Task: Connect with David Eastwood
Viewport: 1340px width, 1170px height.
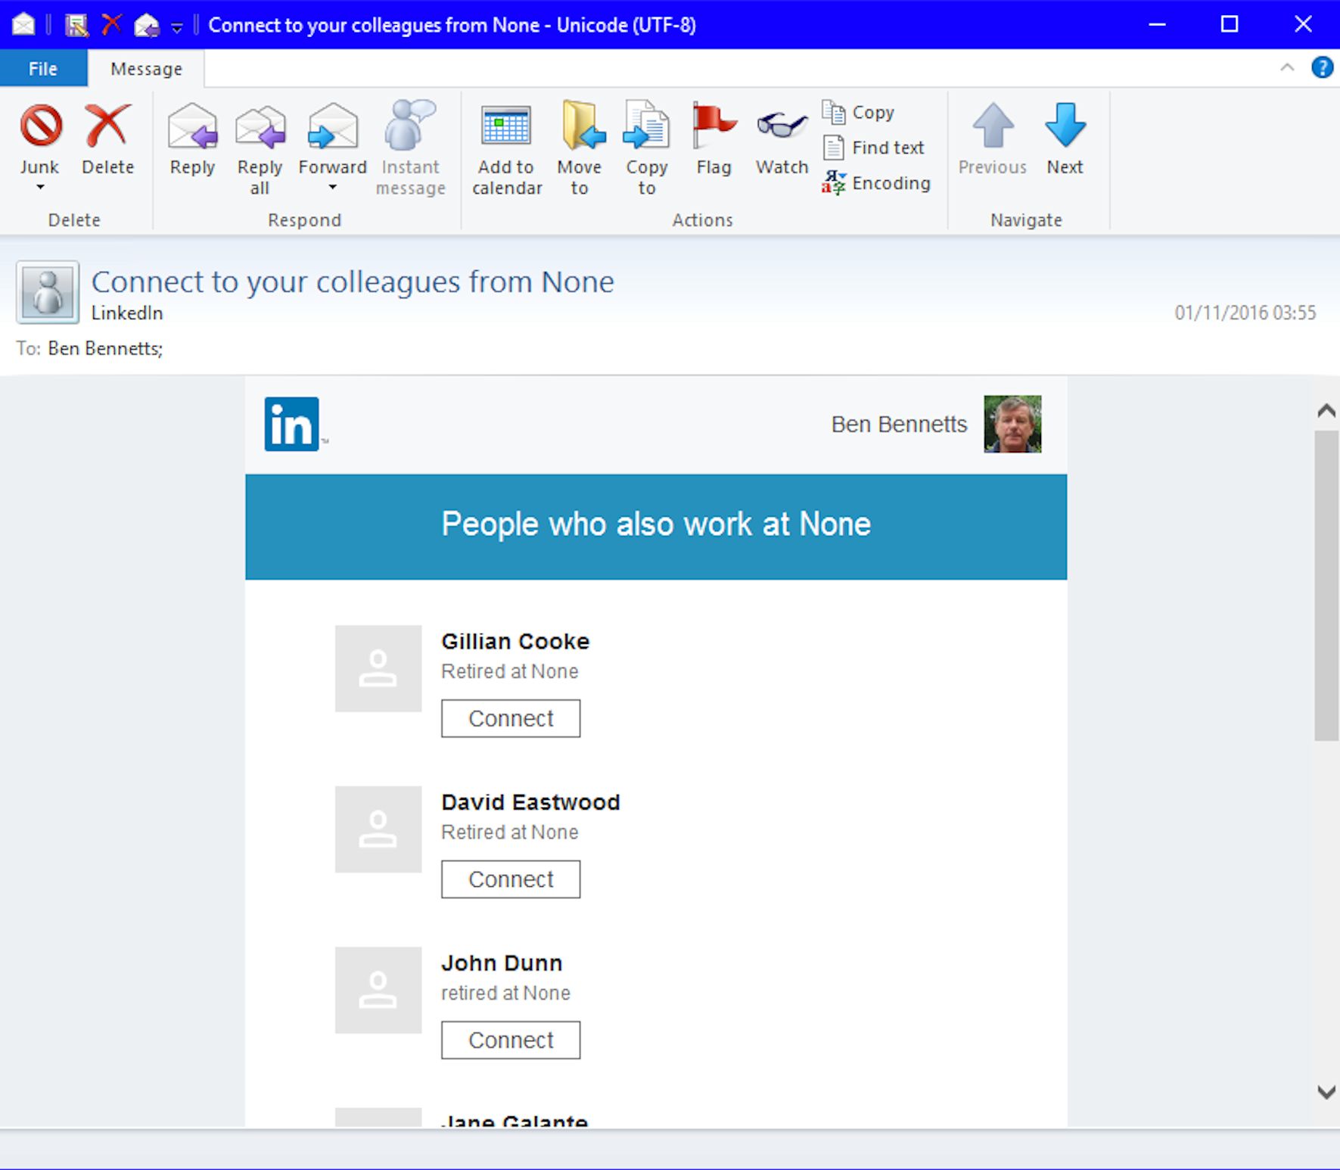Action: click(x=511, y=879)
